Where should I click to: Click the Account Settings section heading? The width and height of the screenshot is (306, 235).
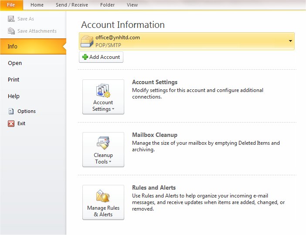(x=155, y=82)
